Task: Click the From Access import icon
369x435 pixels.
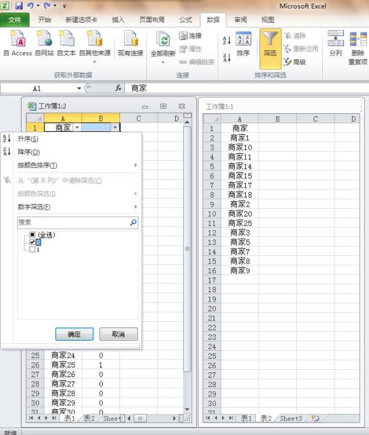Action: 18,42
